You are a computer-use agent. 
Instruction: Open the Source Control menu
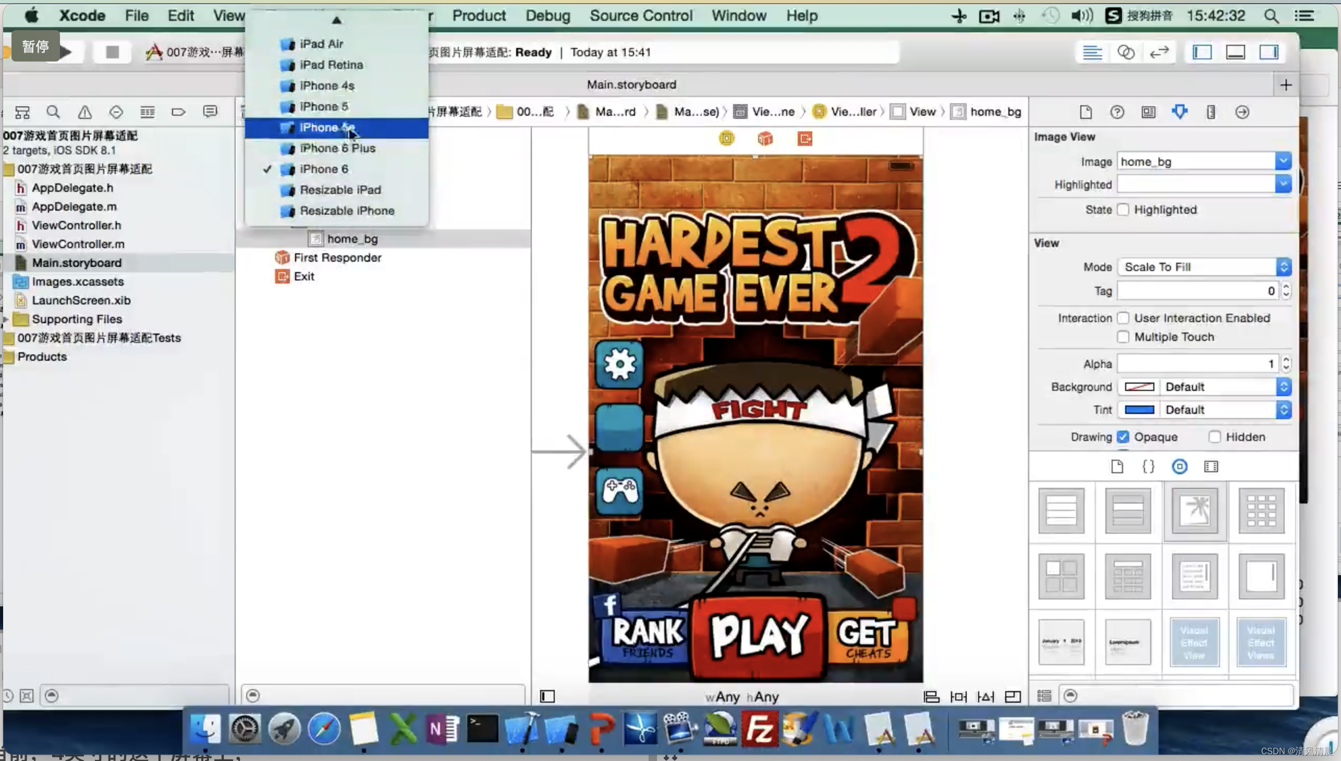click(641, 16)
